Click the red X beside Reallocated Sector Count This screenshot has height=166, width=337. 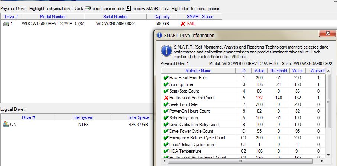tap(166, 98)
